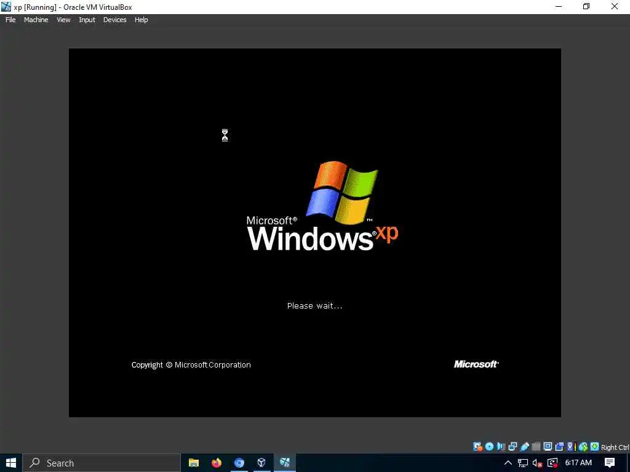
Task: Switch to VirtualBox Manager cube taskbar icon
Action: (261, 463)
